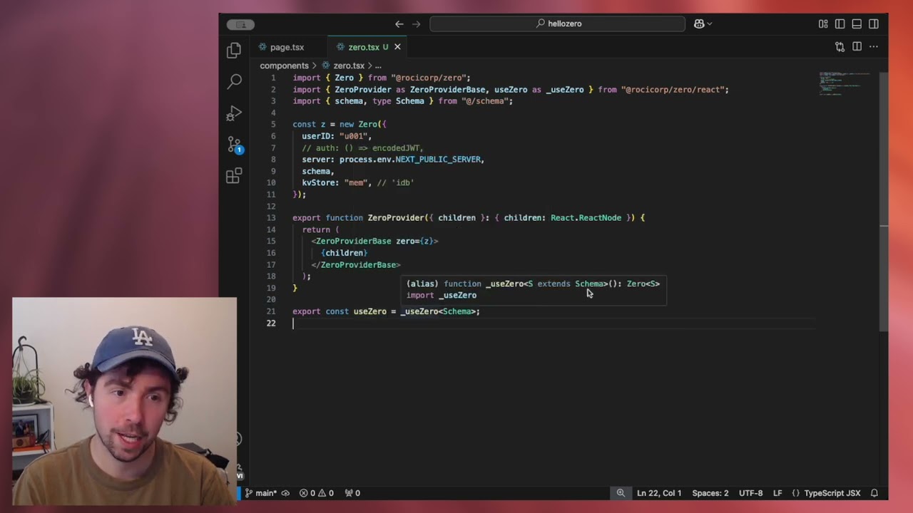Screen dimensions: 913x513
Task: Open the Run and Debug view
Action: tap(234, 113)
